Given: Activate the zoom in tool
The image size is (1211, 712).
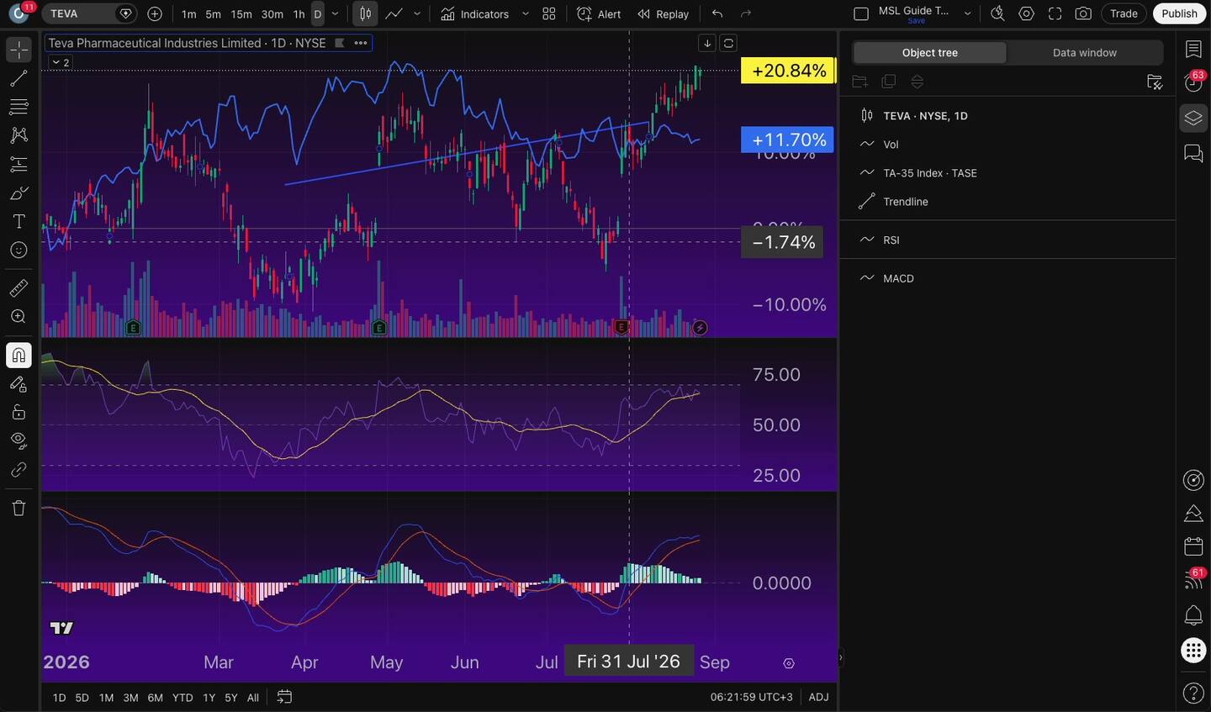Looking at the screenshot, I should point(19,317).
